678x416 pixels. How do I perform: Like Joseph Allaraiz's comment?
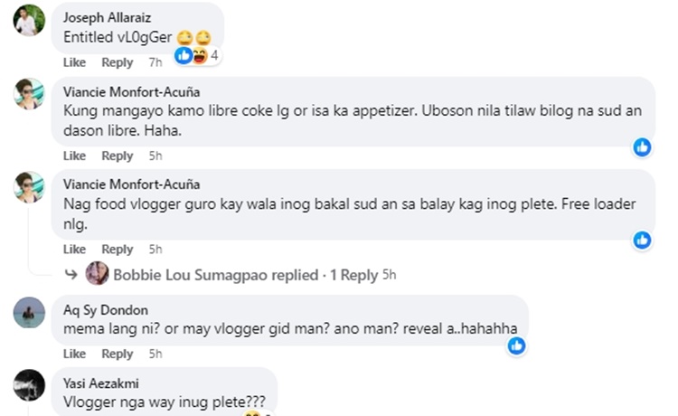click(x=74, y=62)
